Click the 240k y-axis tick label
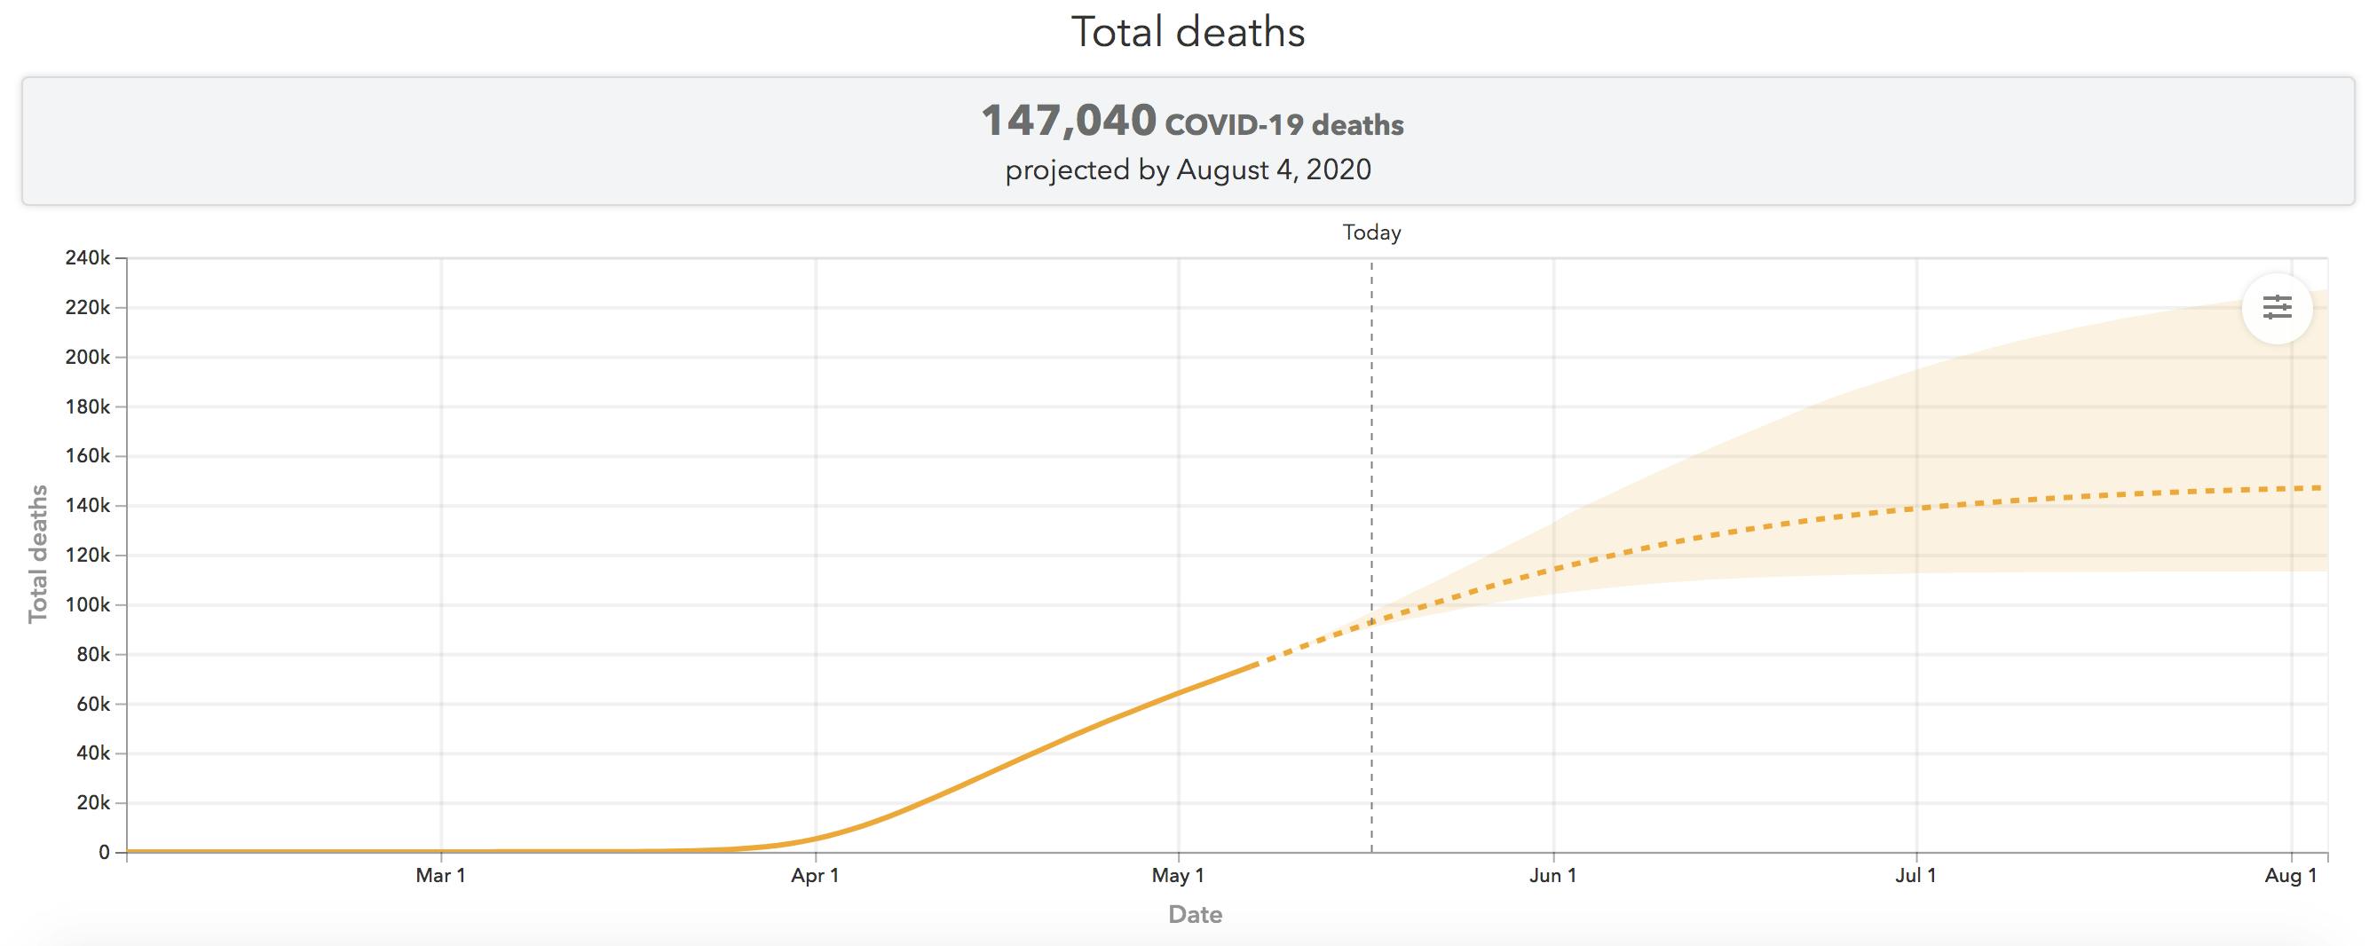Viewport: 2377px width, 946px height. (x=88, y=258)
